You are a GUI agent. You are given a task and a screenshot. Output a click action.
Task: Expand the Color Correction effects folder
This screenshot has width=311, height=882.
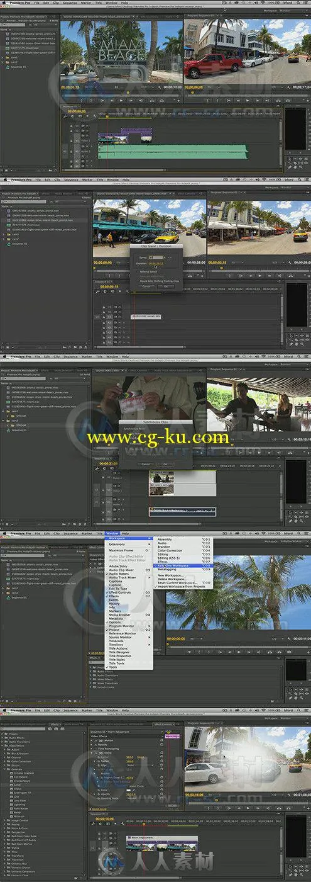tap(4, 761)
